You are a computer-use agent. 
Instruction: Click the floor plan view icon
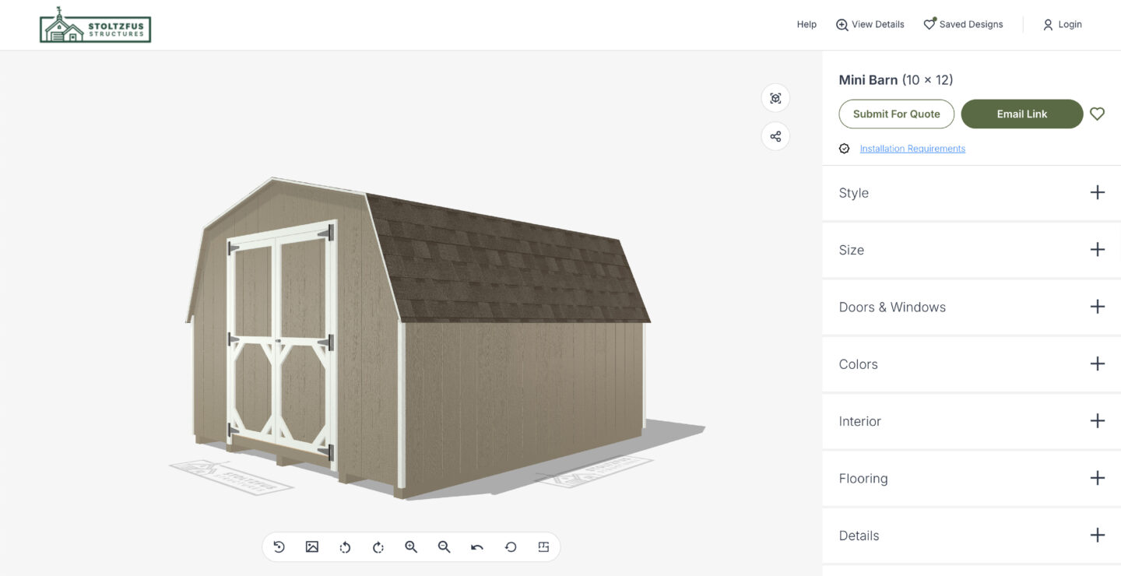click(543, 546)
